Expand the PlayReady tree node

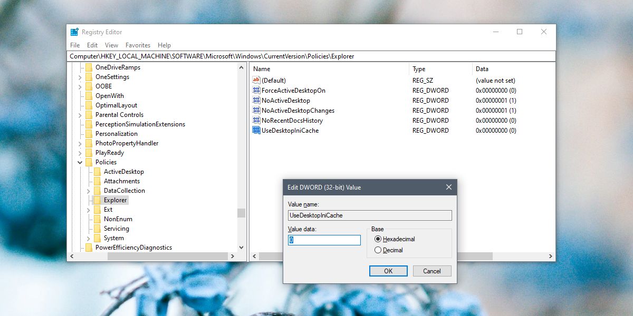coord(80,153)
